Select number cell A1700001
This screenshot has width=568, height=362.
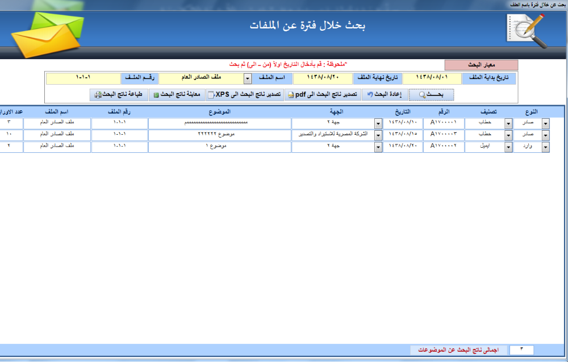click(444, 123)
